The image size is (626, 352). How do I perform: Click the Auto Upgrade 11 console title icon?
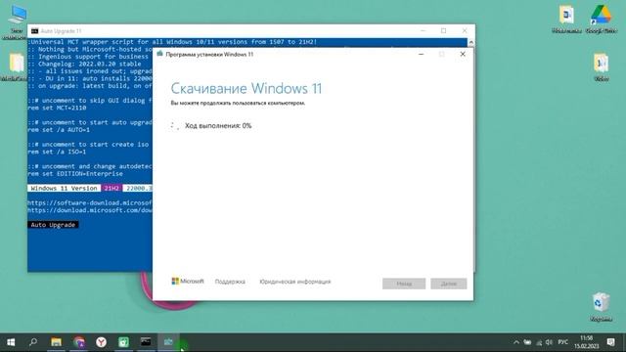click(35, 30)
